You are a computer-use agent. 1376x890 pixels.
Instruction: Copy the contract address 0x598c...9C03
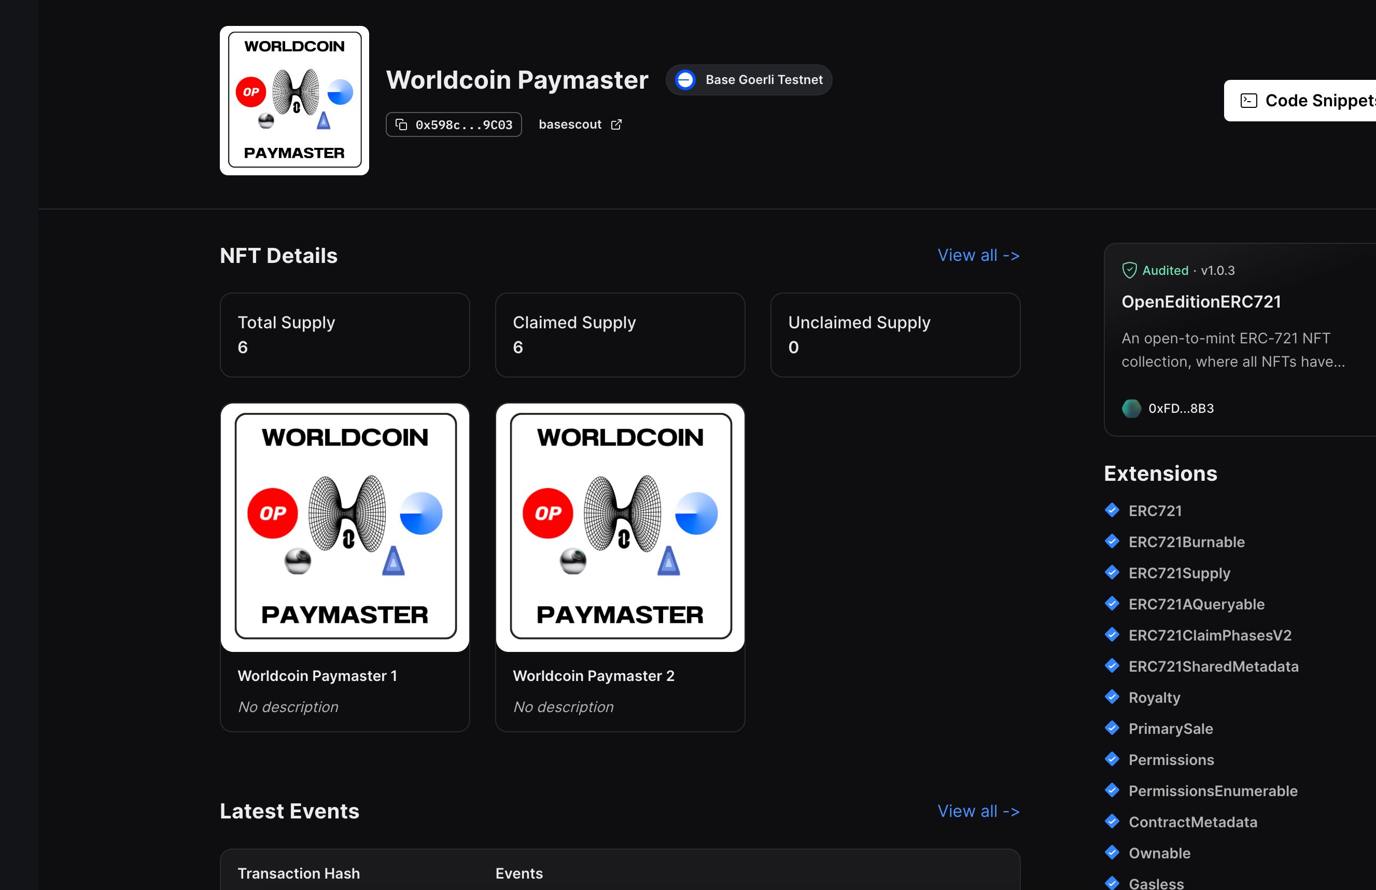tap(454, 125)
